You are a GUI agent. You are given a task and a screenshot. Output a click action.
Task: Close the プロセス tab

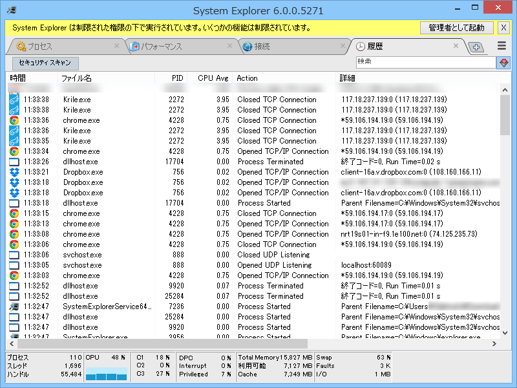tap(116, 46)
